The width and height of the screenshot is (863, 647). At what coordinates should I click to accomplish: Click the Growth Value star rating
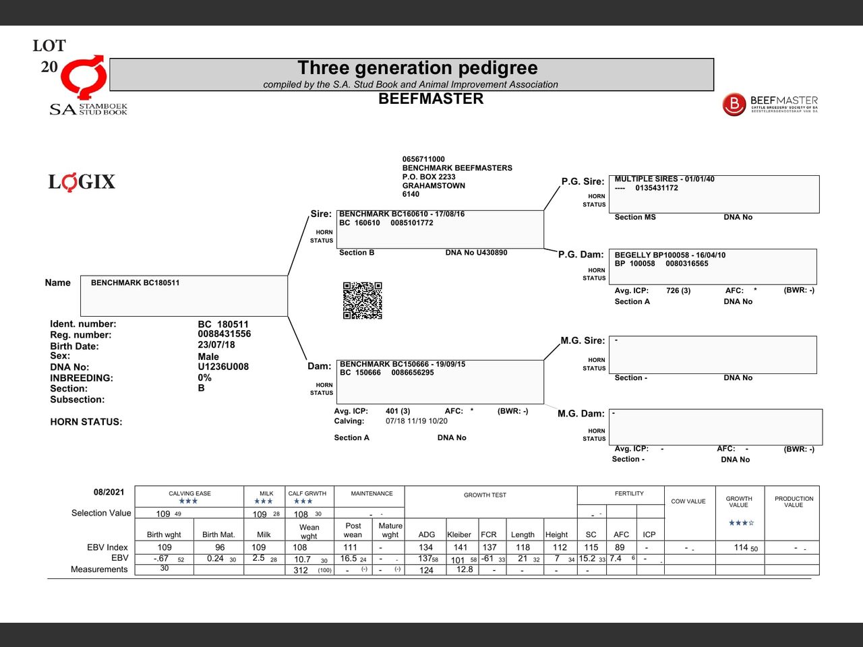pos(741,523)
